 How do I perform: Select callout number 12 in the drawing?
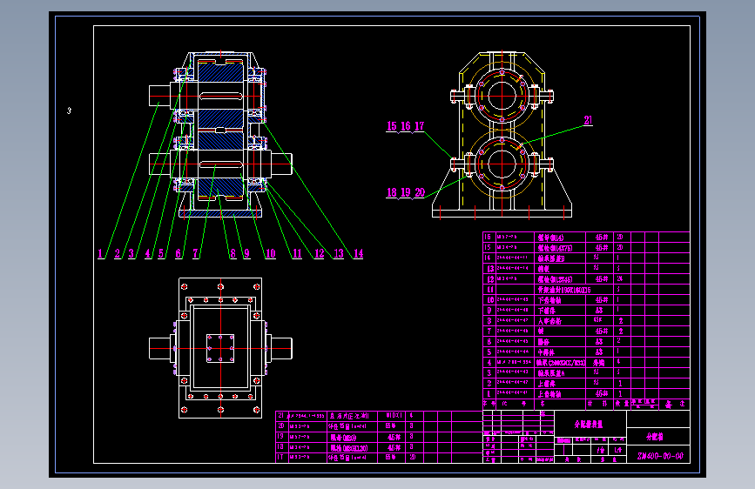(320, 253)
